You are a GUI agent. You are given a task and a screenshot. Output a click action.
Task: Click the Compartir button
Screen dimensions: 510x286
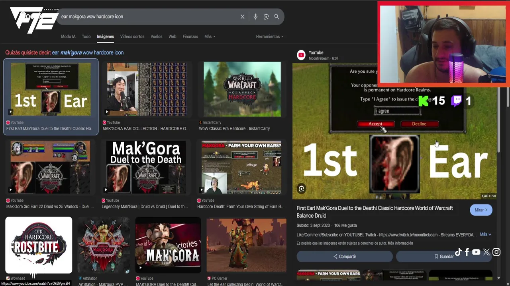pos(345,257)
